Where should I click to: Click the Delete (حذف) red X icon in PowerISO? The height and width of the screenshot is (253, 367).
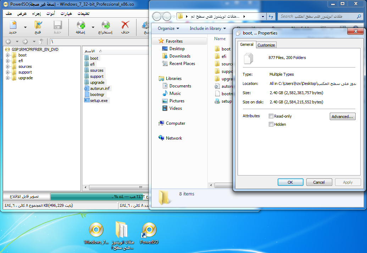tap(125, 27)
